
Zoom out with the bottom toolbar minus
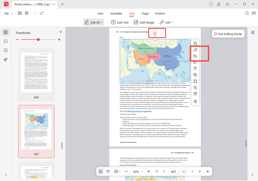126,171
